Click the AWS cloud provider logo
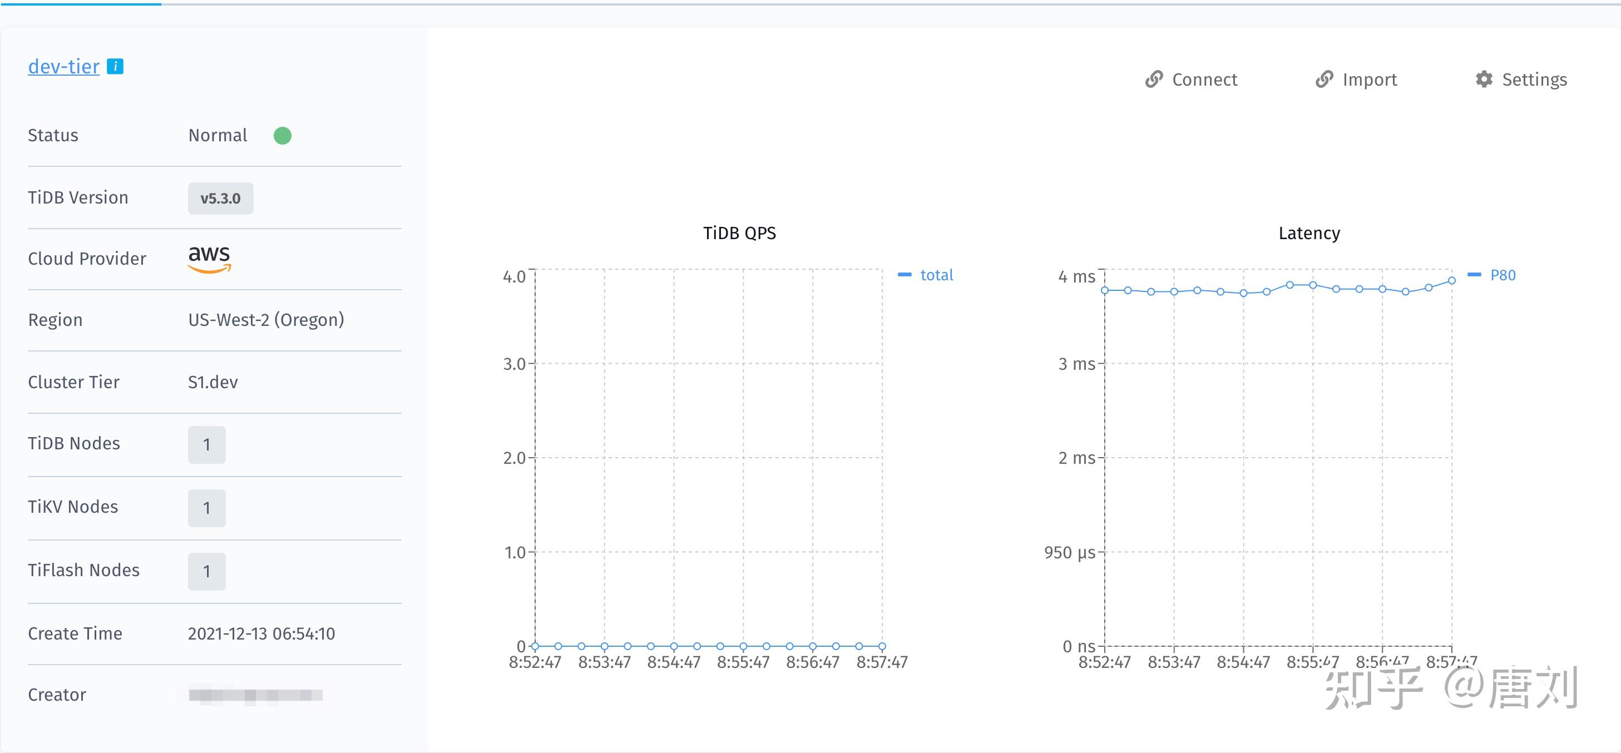Image resolution: width=1621 pixels, height=753 pixels. tap(210, 259)
